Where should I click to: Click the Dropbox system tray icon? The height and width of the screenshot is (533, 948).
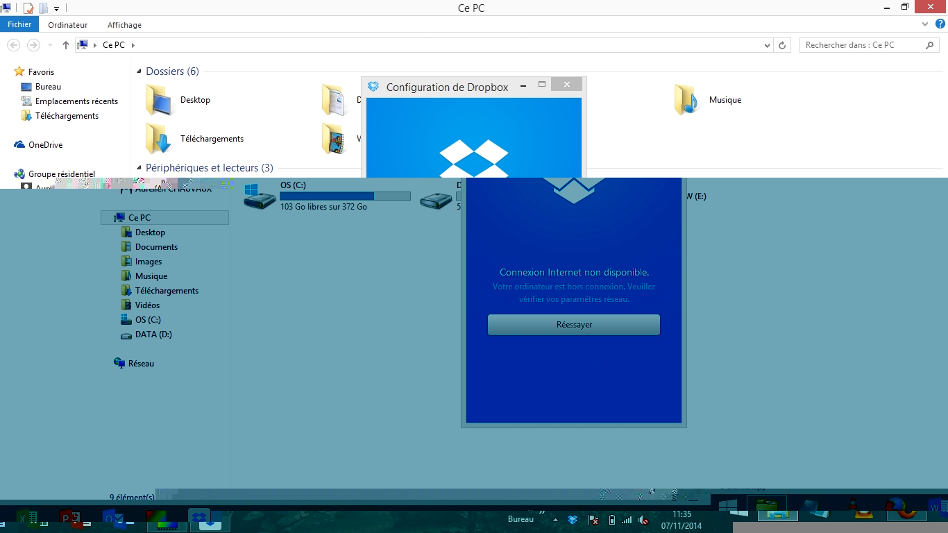573,520
